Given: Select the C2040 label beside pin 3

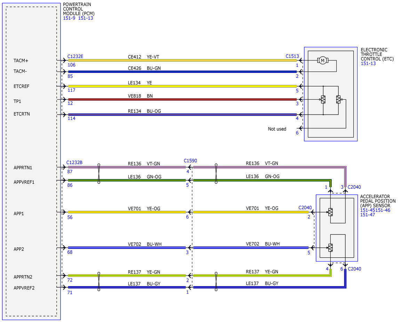Looking at the screenshot, I should (354, 187).
